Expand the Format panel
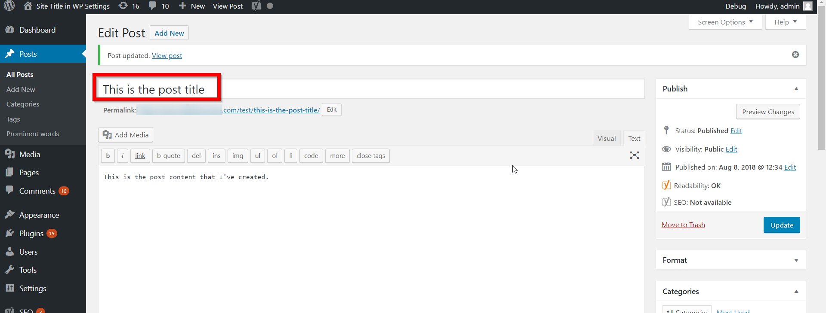Viewport: 826px width, 313px height. pos(796,260)
